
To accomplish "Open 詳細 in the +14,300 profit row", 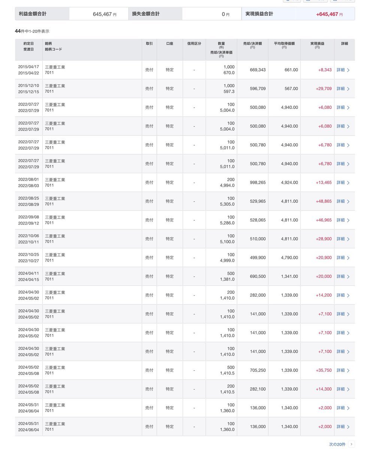I will click(343, 389).
